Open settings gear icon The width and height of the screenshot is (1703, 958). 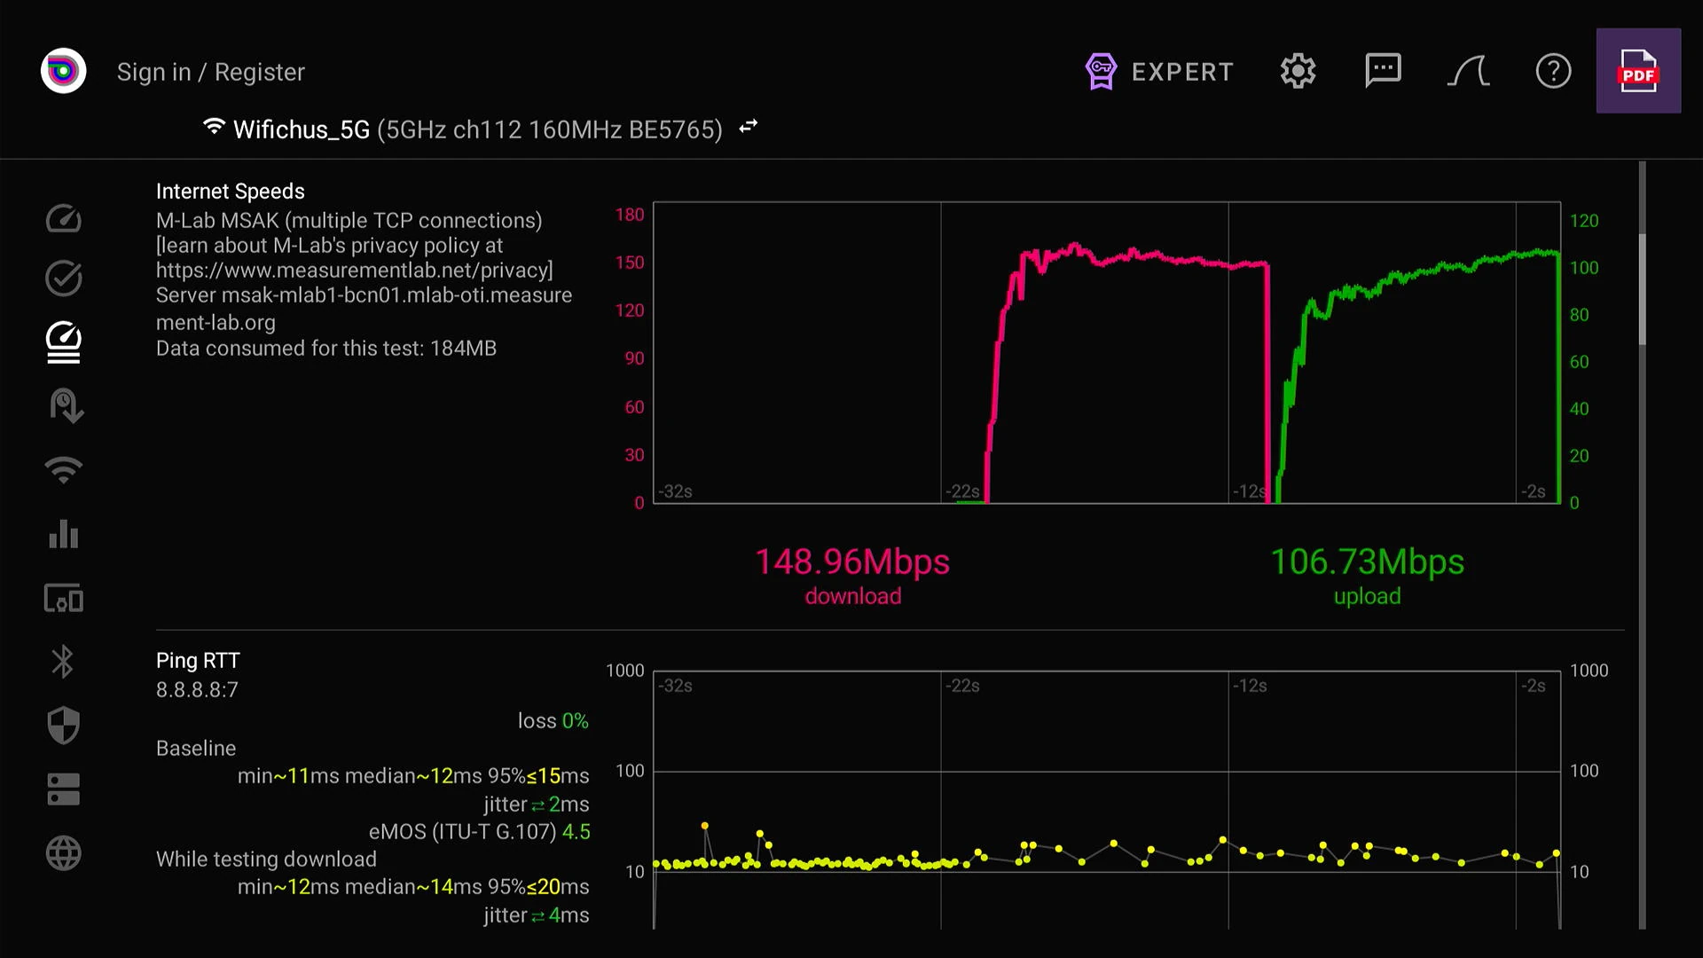click(x=1298, y=71)
